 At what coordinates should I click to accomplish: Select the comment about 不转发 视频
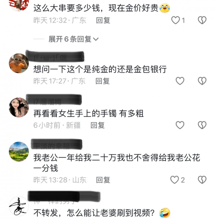click(x=102, y=213)
